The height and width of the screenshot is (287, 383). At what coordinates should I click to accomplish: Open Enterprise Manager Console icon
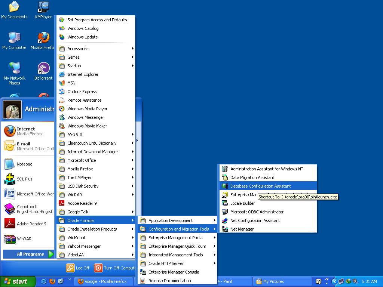pos(143,272)
